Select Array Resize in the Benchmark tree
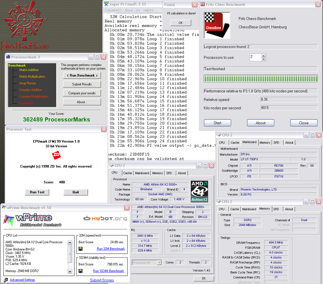This screenshot has height=284, width=323. click(27, 83)
